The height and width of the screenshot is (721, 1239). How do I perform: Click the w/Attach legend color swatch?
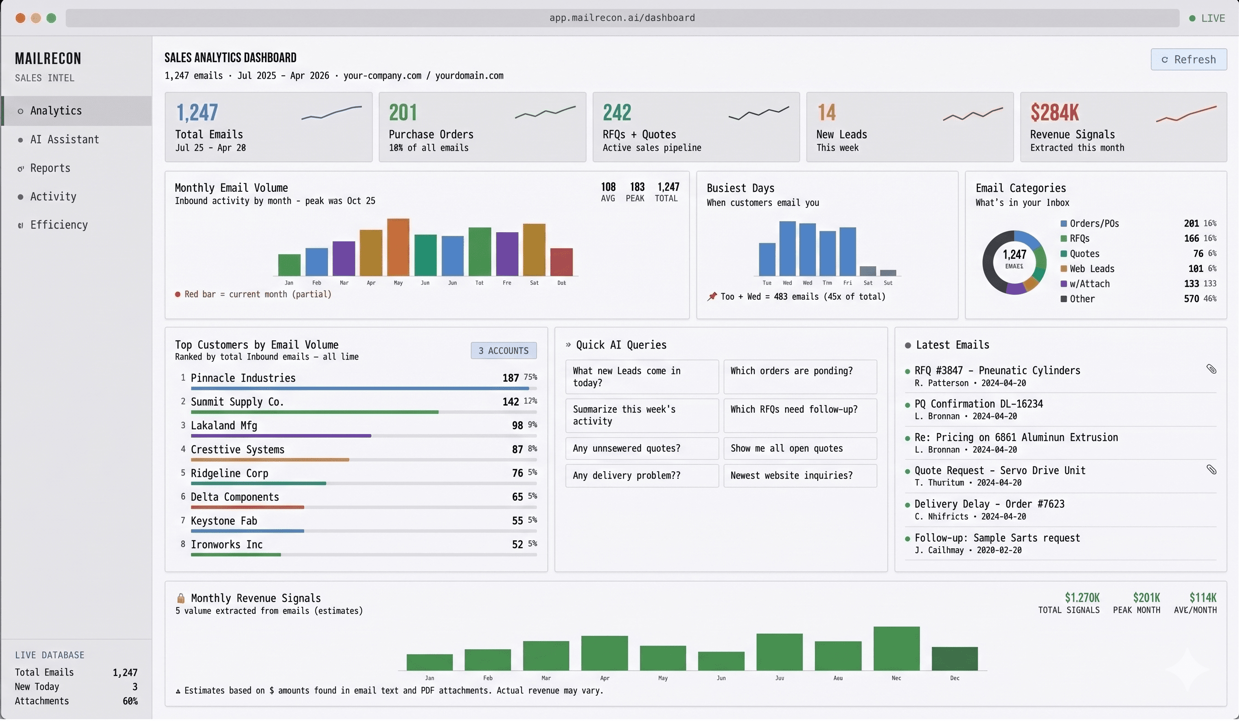pyautogui.click(x=1063, y=284)
